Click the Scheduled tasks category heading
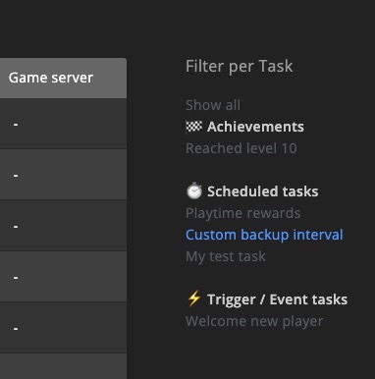Screen dimensions: 375x379 tap(263, 191)
